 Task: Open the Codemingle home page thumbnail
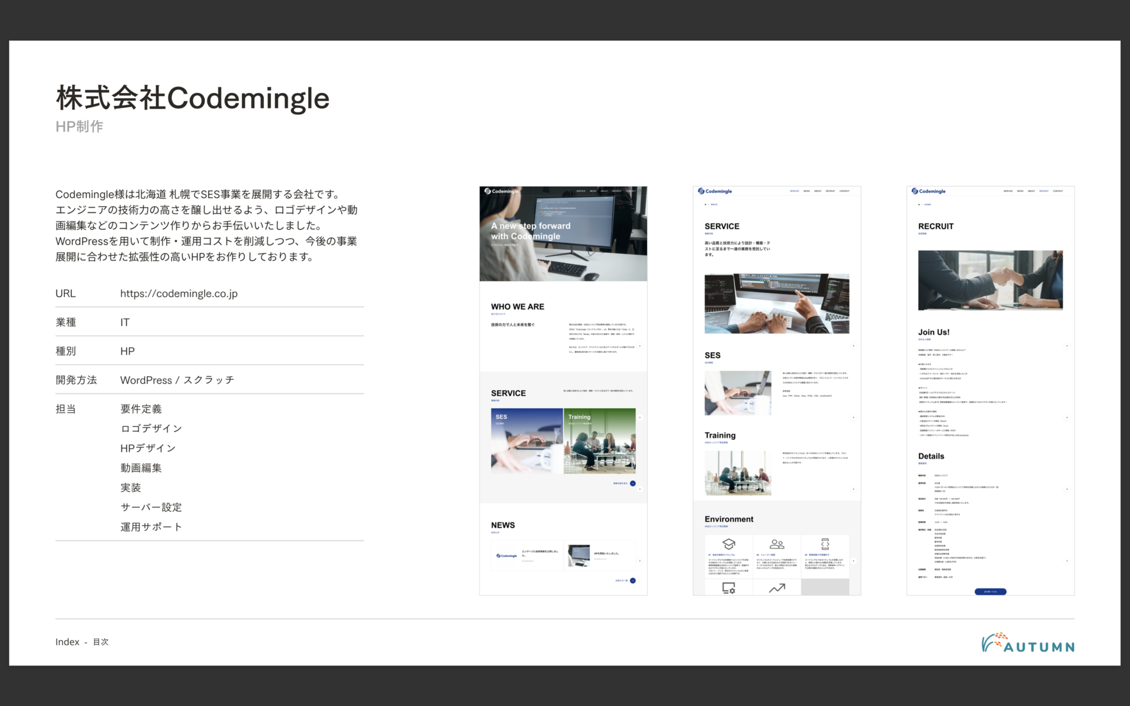[563, 390]
